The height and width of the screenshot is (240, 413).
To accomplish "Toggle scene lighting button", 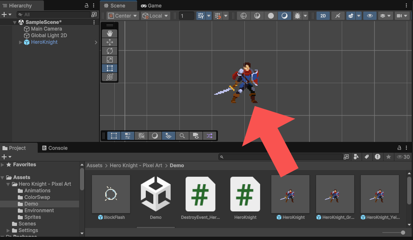I will coord(338,16).
